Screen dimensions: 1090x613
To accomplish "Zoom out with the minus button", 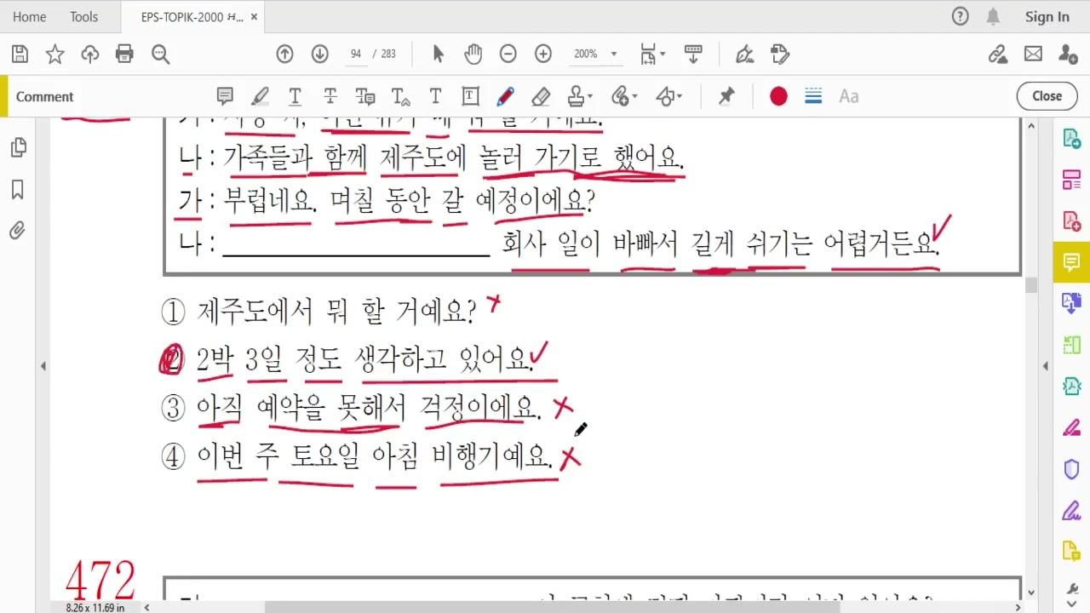I will coord(508,54).
